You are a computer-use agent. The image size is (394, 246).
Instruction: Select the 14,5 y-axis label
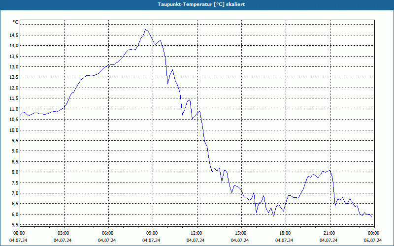tap(14, 35)
